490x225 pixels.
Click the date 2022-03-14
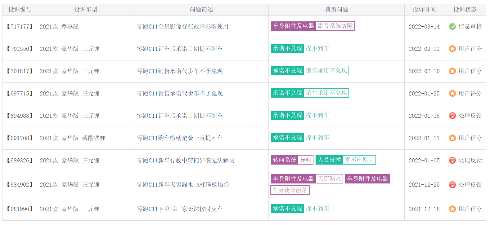point(424,26)
